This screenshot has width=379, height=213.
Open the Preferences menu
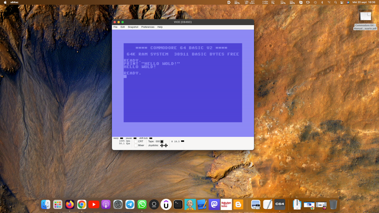pos(147,27)
